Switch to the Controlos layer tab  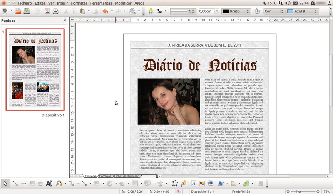105,176
